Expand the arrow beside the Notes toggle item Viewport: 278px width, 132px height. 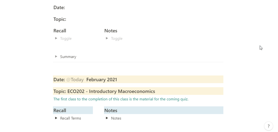point(107,118)
